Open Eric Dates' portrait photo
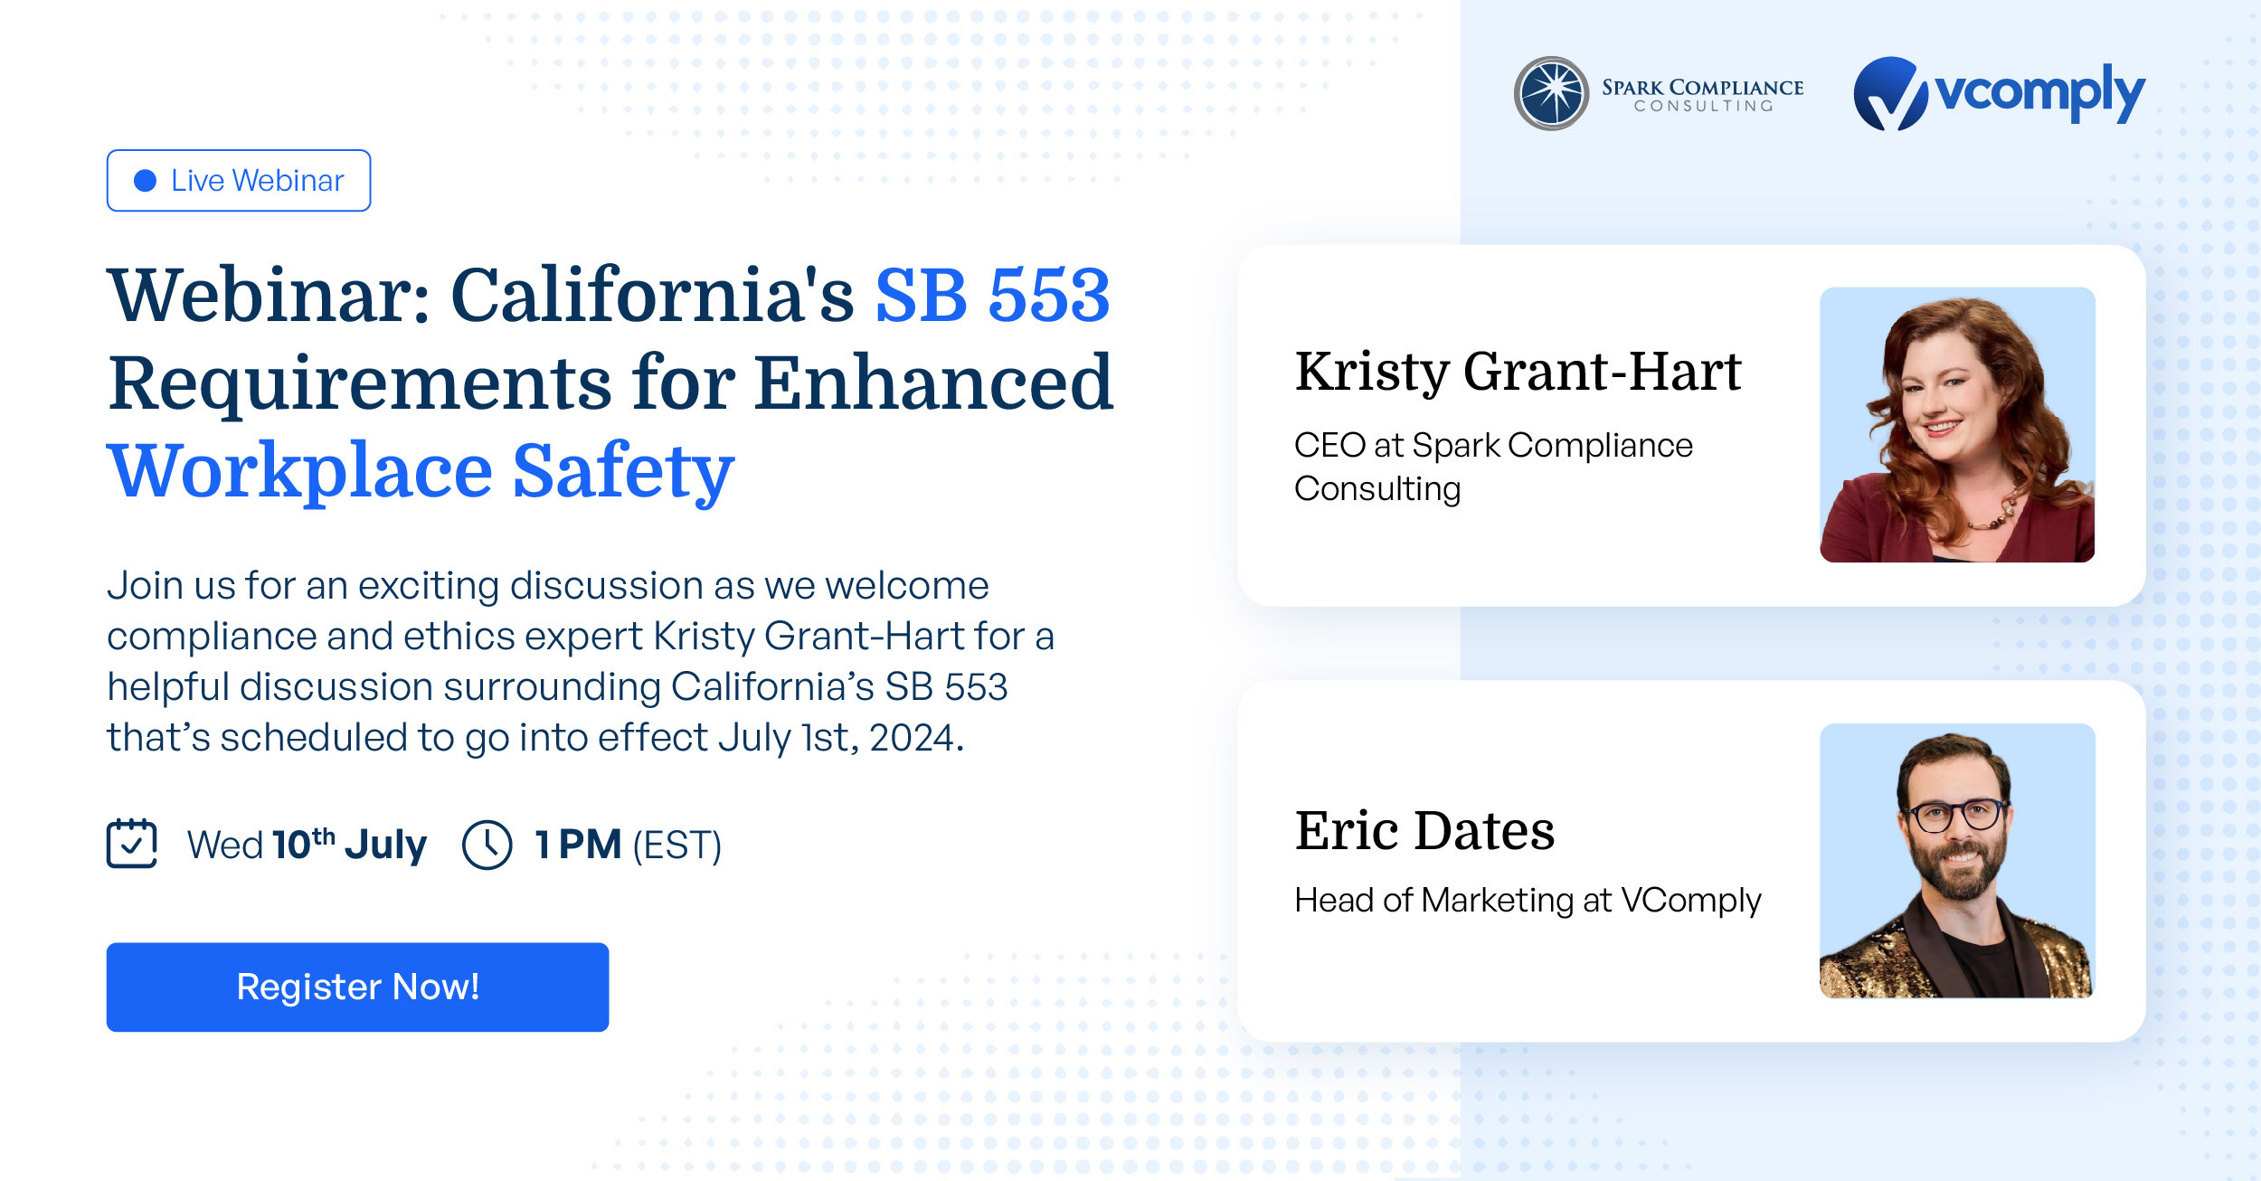This screenshot has height=1181, width=2261. click(1957, 861)
